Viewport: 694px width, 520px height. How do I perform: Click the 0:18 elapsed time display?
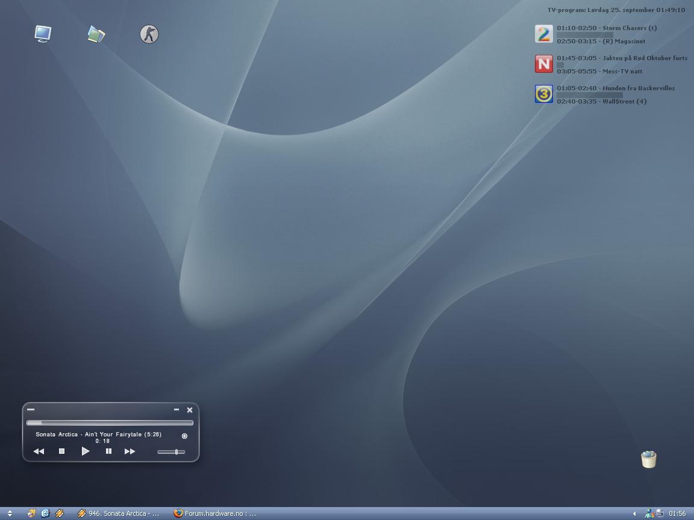pyautogui.click(x=102, y=441)
